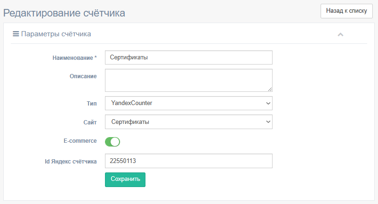This screenshot has height=204, width=378.
Task: Click the arrow of the Сайт select box
Action: (268, 122)
